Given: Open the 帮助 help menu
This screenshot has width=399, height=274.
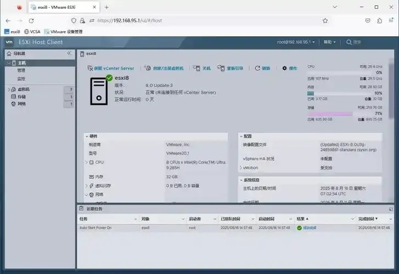Looking at the screenshot, I should click(x=329, y=42).
